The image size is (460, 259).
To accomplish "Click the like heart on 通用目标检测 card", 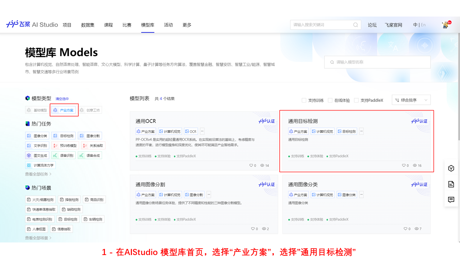I will [x=404, y=165].
